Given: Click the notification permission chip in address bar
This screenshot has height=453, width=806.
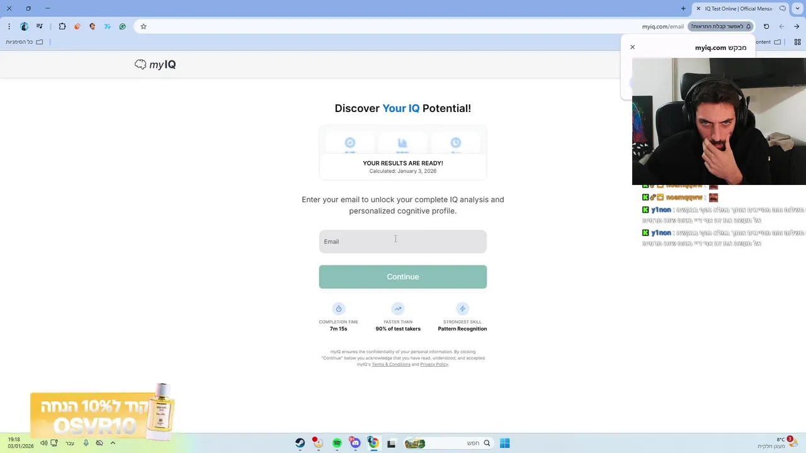Looking at the screenshot, I should (721, 26).
